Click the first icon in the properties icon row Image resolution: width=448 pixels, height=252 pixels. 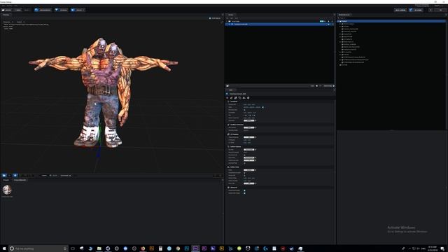(x=227, y=98)
